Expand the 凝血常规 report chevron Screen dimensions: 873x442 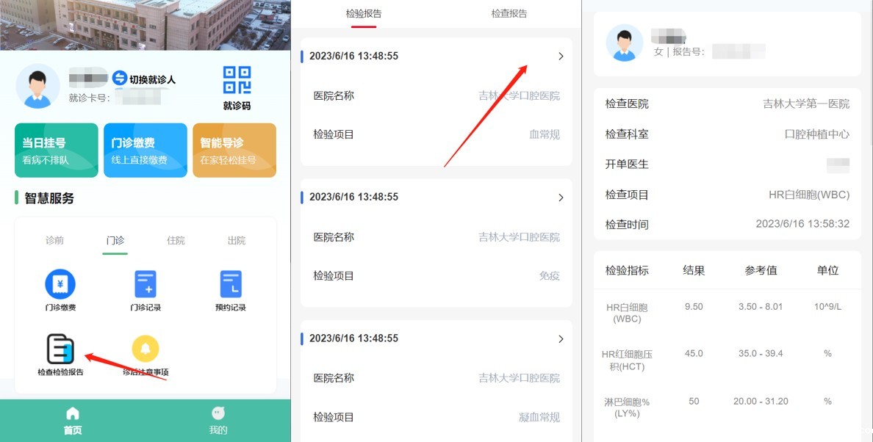click(x=561, y=338)
